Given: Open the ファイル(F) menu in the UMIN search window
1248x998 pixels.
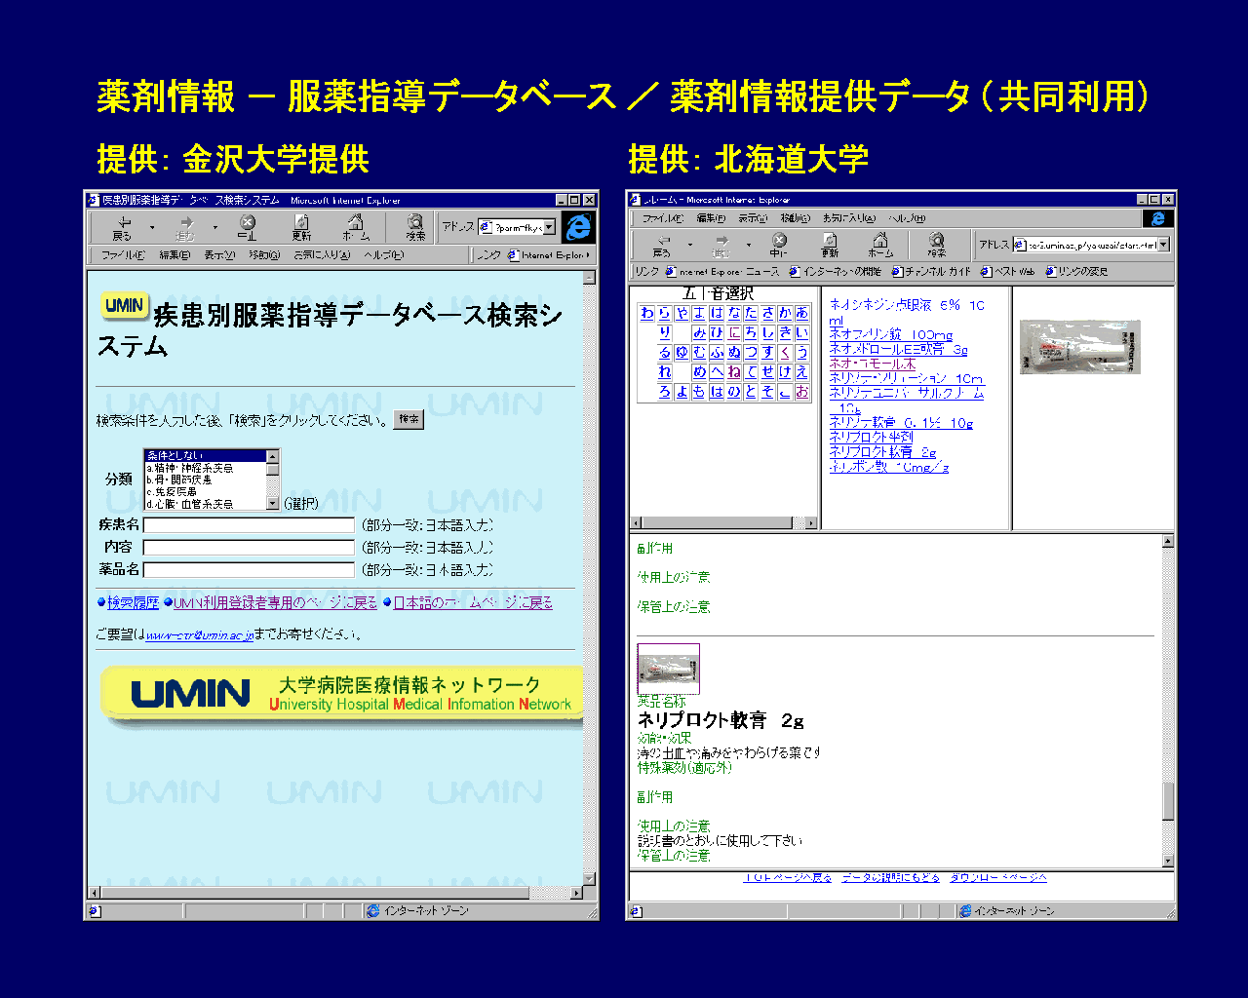Looking at the screenshot, I should (123, 255).
